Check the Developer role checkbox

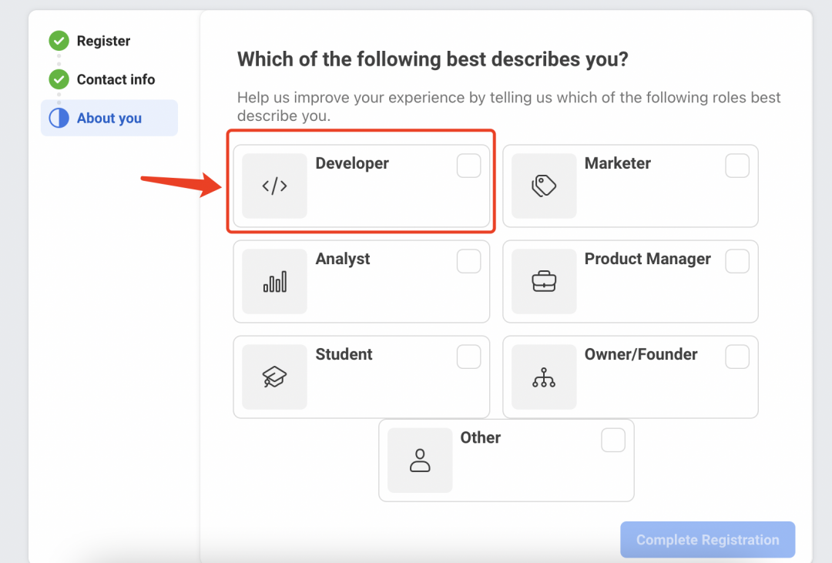coord(468,166)
